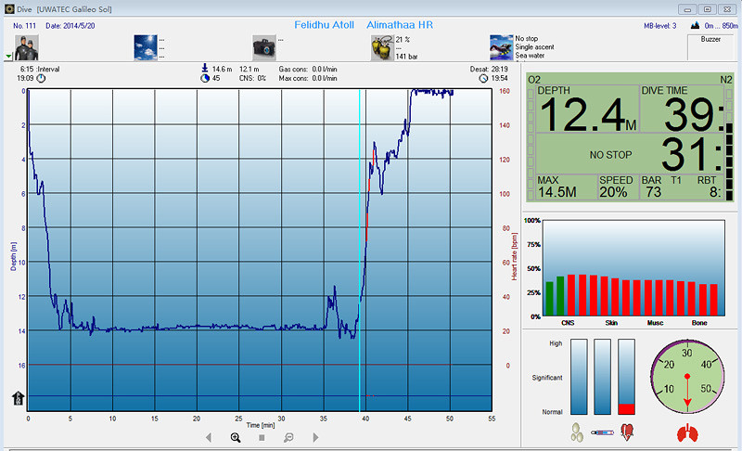This screenshot has height=451, width=742.
Task: Click the red lungs breathing icon
Action: [687, 433]
